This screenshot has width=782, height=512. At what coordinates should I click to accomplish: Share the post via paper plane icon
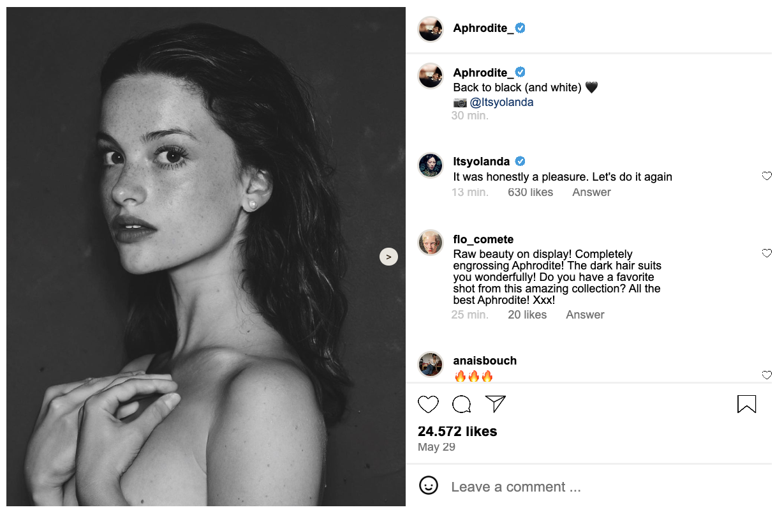(x=496, y=403)
